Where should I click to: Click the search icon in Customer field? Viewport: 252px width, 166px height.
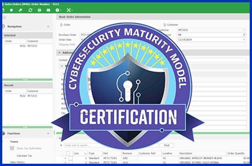coord(244,30)
